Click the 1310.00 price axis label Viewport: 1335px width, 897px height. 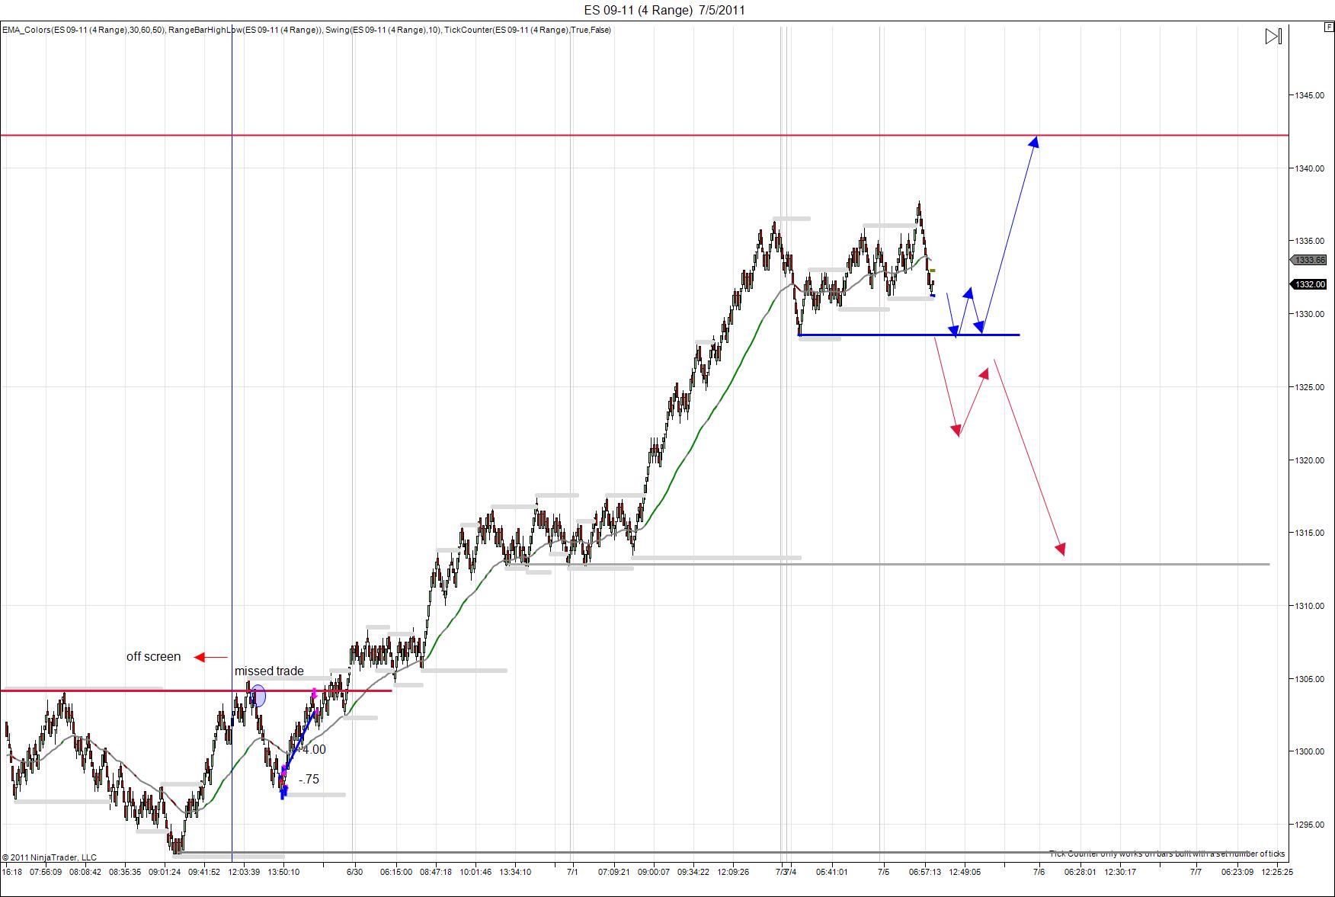[1311, 606]
